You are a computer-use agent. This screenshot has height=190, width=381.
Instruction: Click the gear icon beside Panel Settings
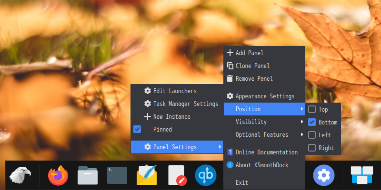(x=148, y=147)
